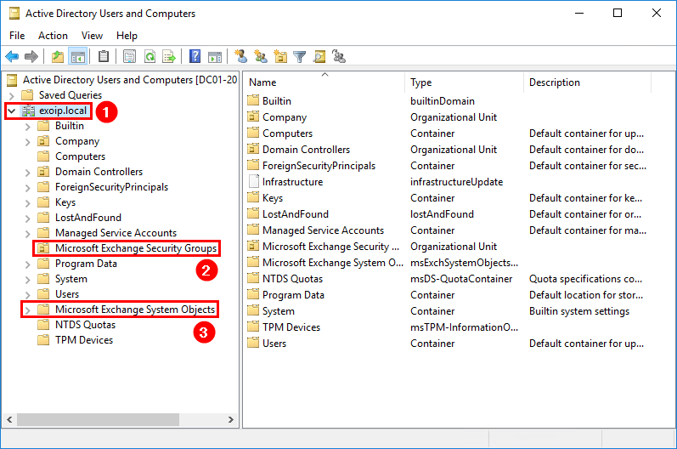Click 'msTPM-InformationO...' type cell
677x449 pixels.
(464, 327)
